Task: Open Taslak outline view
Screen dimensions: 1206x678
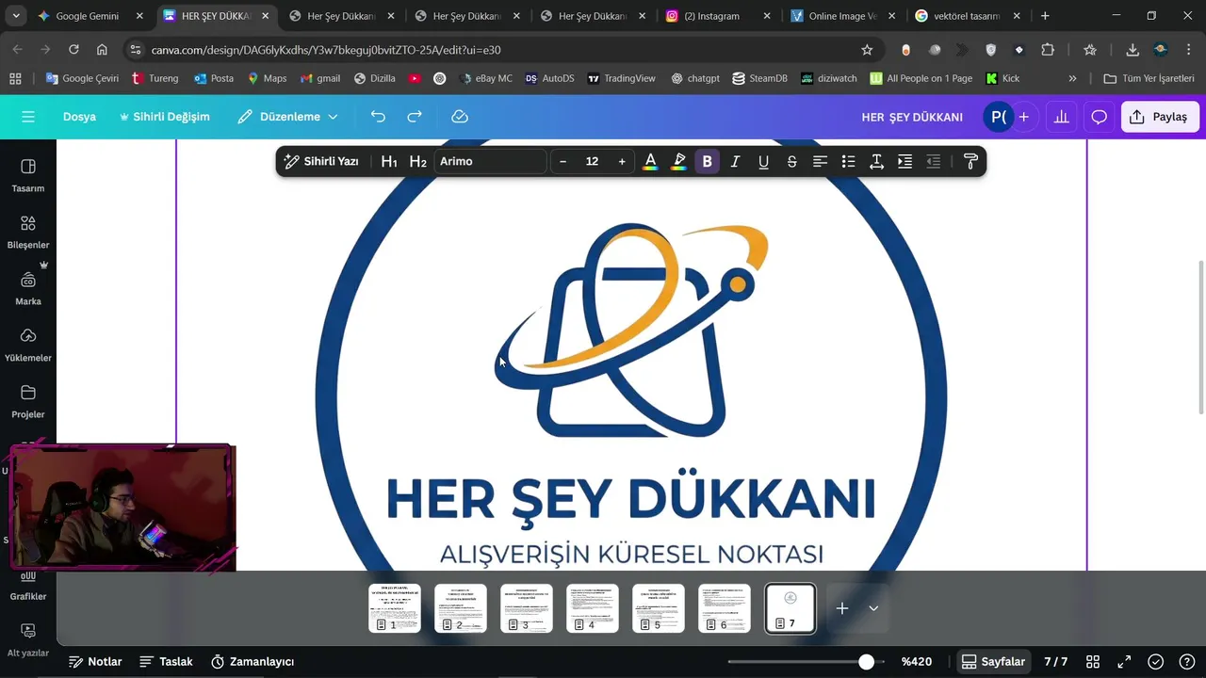Action: pyautogui.click(x=166, y=662)
